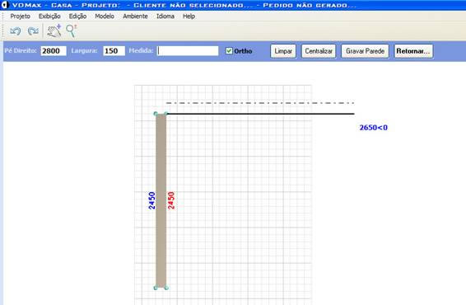Click the redo arrow icon
This screenshot has height=305, width=466.
pos(33,31)
